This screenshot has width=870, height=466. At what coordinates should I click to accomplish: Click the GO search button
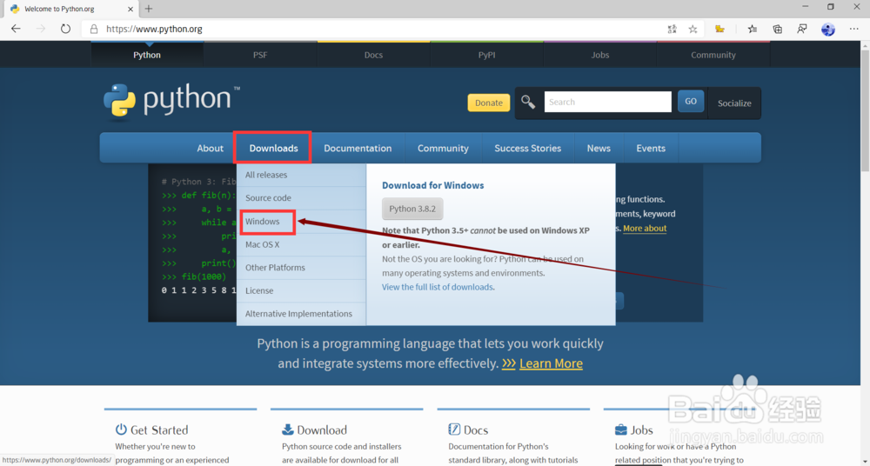[691, 102]
